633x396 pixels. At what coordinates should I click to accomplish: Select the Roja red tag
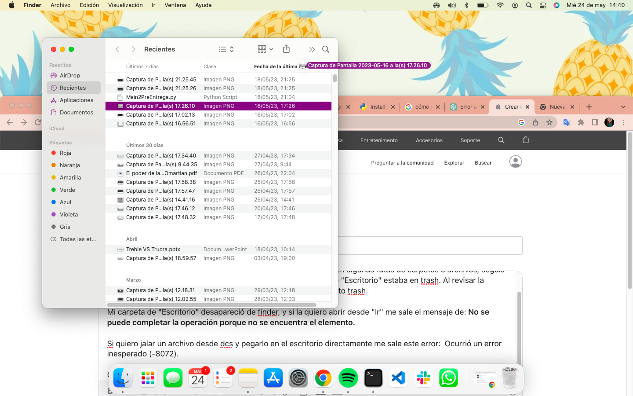(x=65, y=153)
